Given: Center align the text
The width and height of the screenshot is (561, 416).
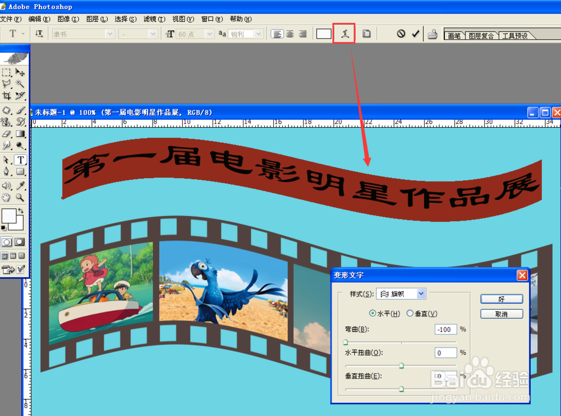Looking at the screenshot, I should point(290,34).
